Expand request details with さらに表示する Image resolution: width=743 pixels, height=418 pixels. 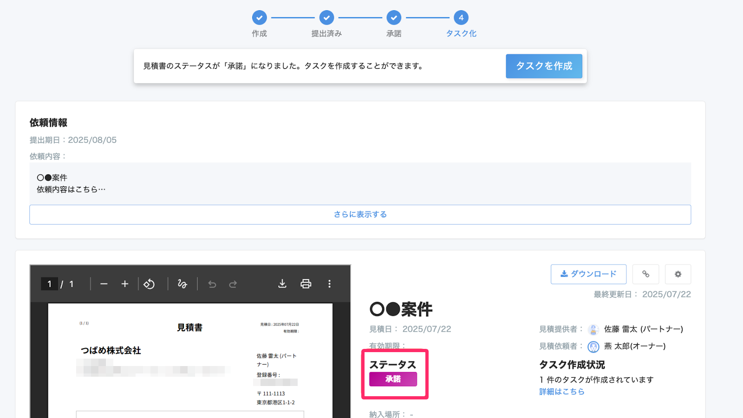[x=360, y=214]
